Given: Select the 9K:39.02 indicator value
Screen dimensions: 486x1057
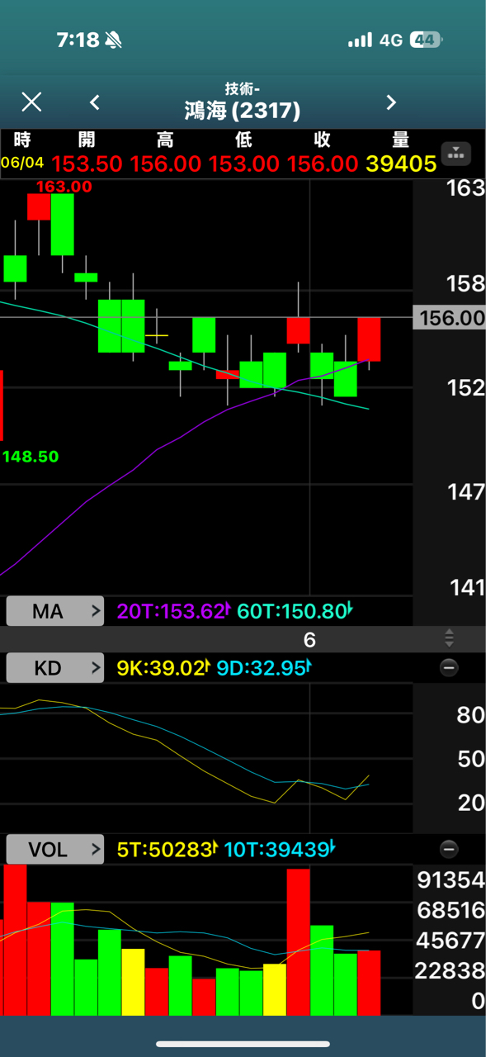Looking at the screenshot, I should (x=160, y=667).
